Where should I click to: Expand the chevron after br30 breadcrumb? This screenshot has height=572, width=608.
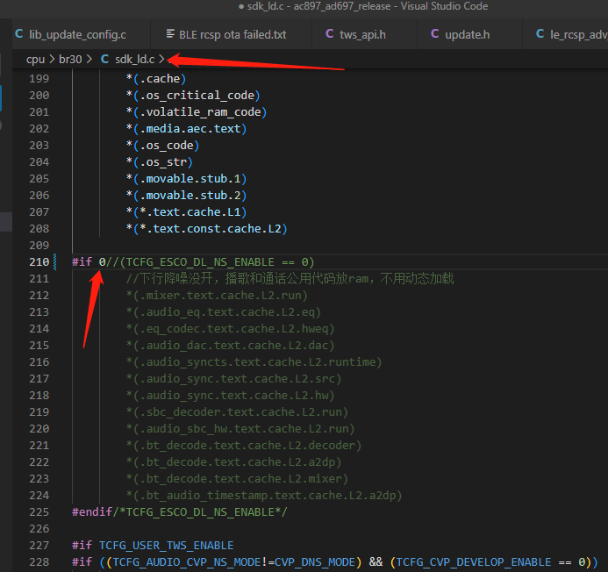click(89, 60)
